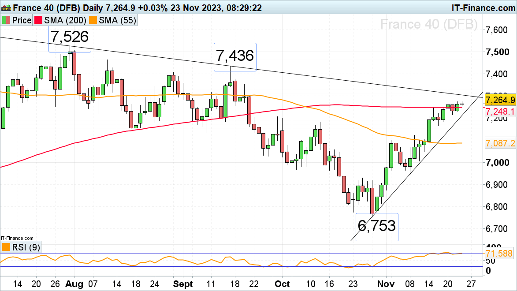
Task: Click the orange SMA (55) legend swatch
Action: pyautogui.click(x=93, y=20)
